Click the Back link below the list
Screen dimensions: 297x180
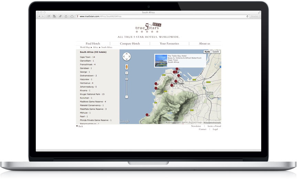coord(80,126)
